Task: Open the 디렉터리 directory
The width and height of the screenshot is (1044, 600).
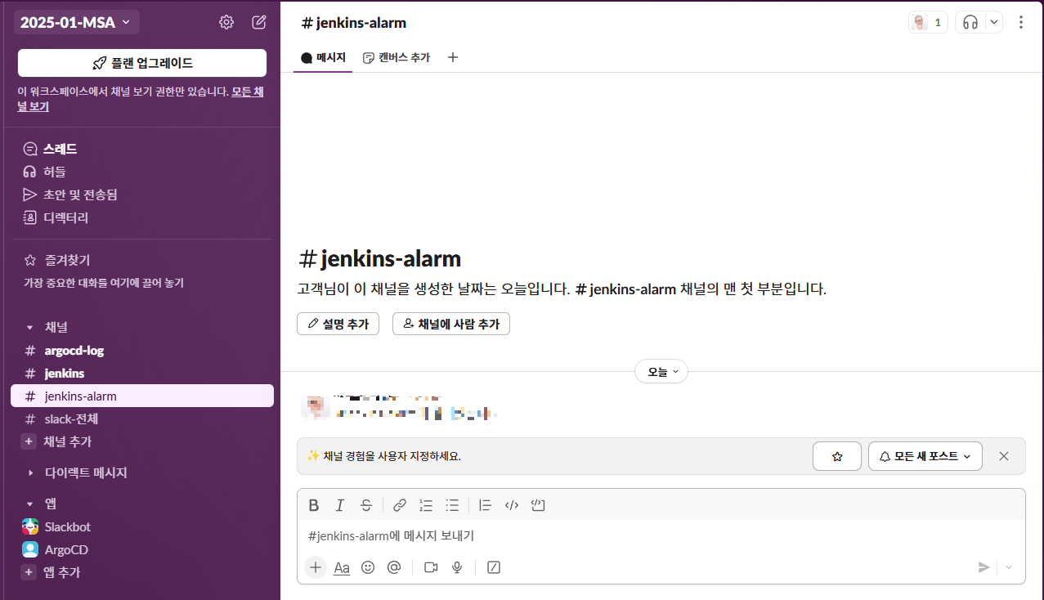Action: click(x=55, y=217)
